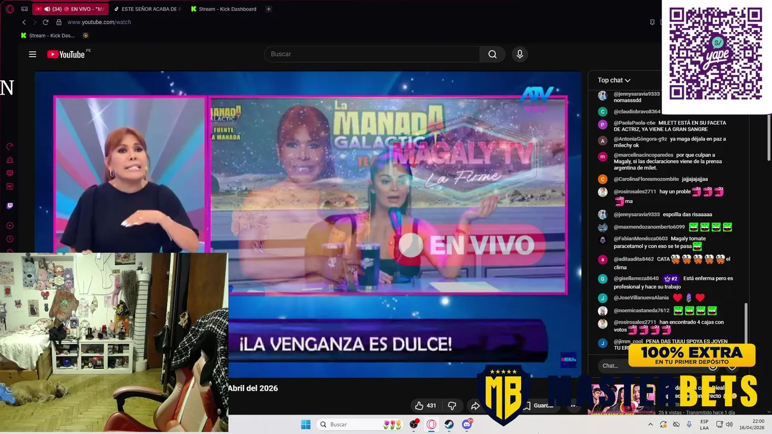Submit search with magnifier button

493,54
